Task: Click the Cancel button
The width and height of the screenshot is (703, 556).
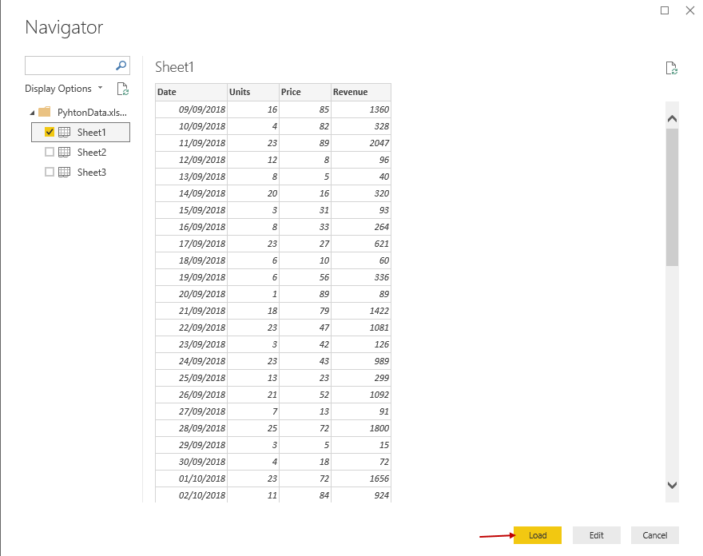Action: (655, 535)
